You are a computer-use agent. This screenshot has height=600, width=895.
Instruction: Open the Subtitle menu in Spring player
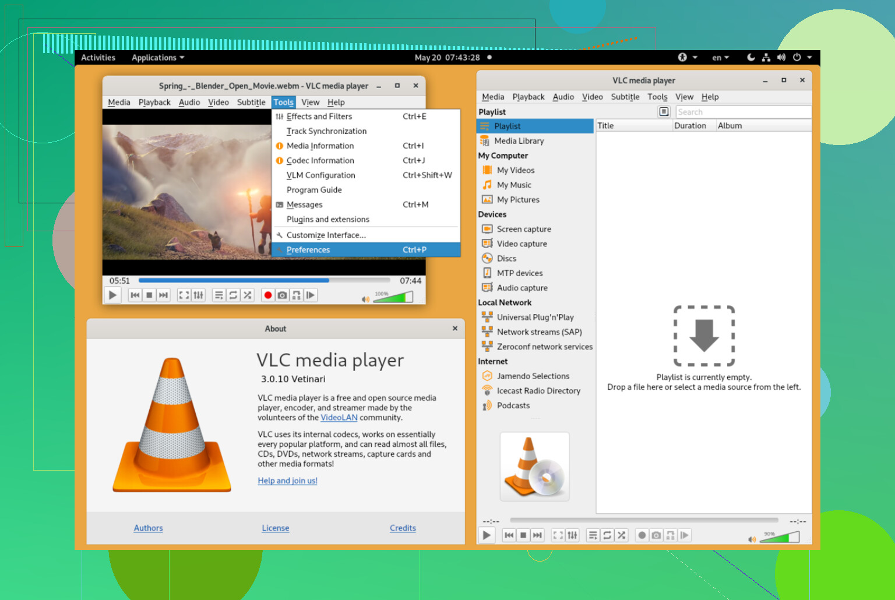[251, 102]
